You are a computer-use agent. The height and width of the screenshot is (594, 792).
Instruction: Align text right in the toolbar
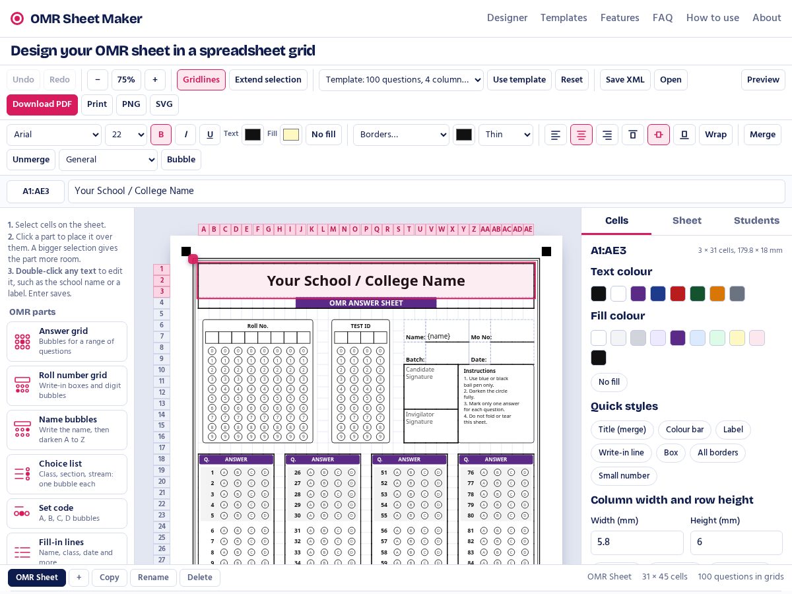point(607,135)
